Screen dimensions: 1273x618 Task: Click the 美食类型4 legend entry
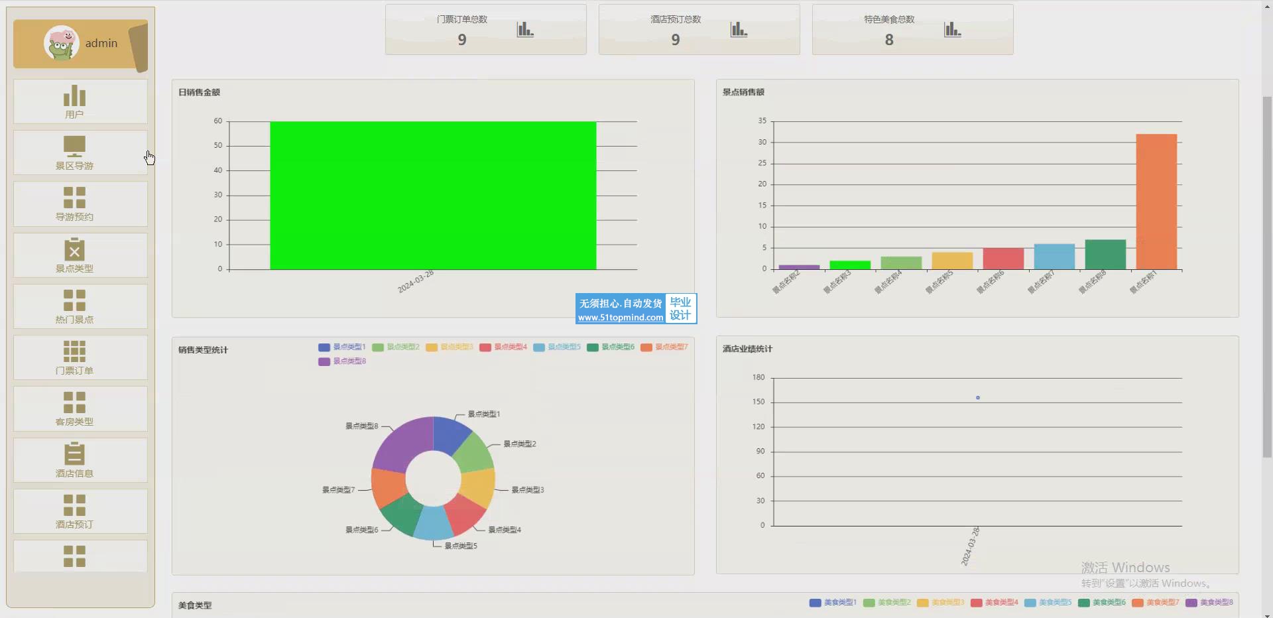(x=995, y=603)
